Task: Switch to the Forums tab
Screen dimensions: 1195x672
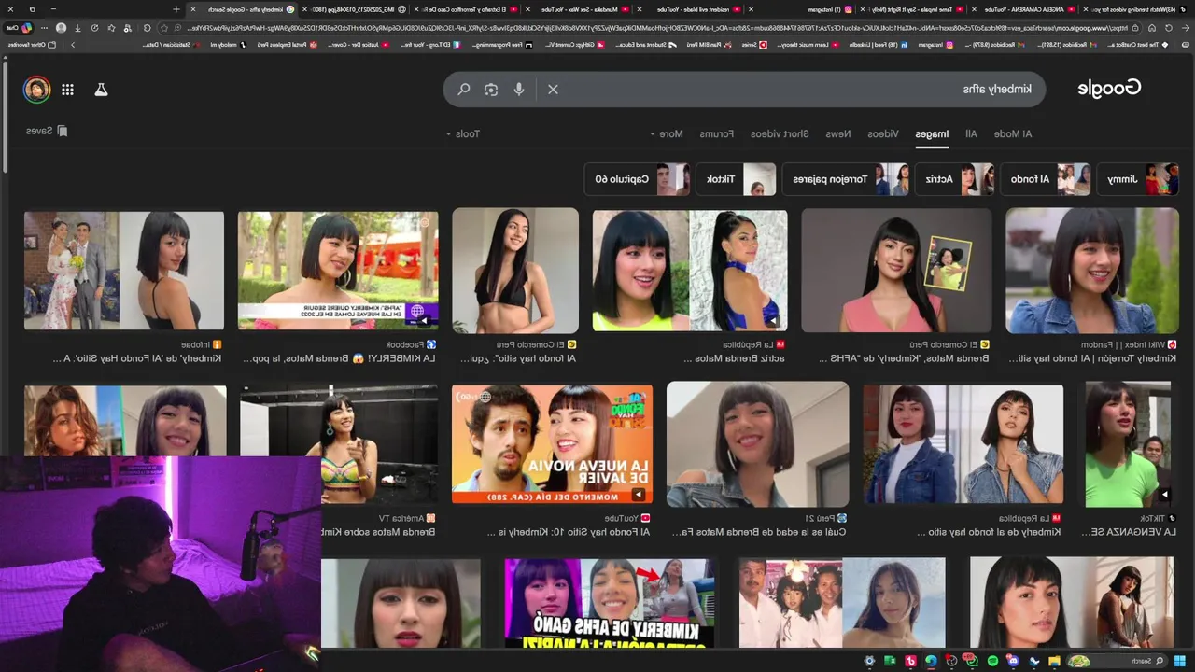Action: 717,133
